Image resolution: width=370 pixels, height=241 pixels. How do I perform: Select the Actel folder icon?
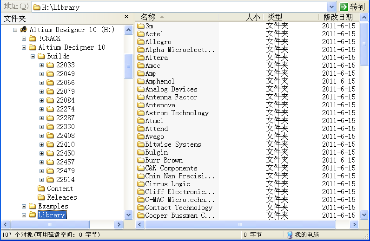click(141, 34)
